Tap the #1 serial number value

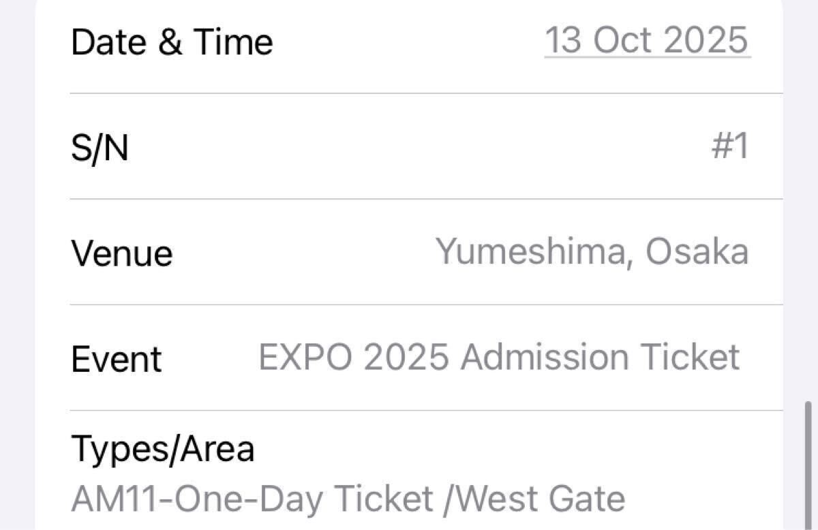(x=730, y=147)
